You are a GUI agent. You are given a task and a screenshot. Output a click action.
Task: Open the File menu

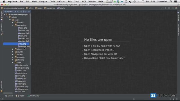pyautogui.click(x=21, y=1)
